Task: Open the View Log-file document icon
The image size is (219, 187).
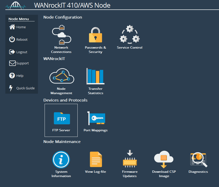Action: coord(96,159)
